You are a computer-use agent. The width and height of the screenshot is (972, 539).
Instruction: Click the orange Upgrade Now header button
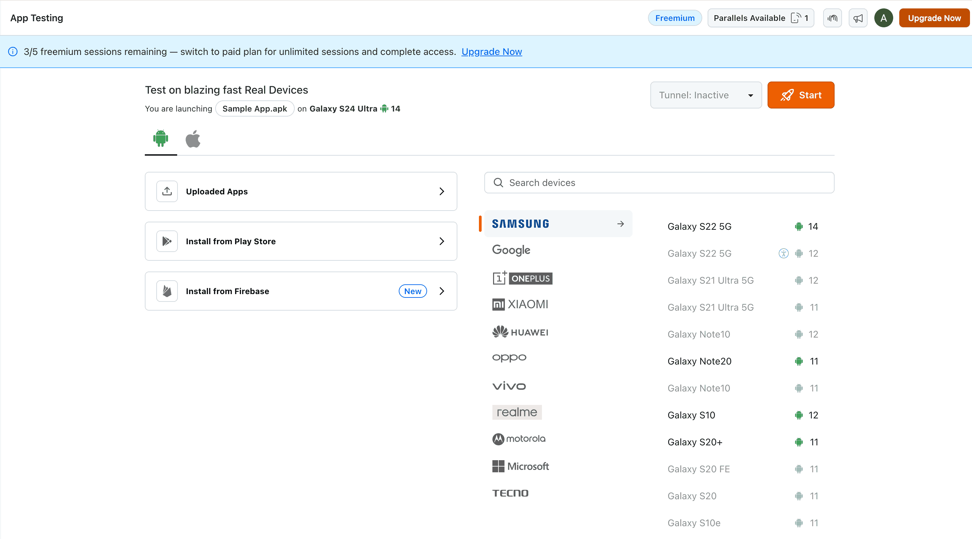tap(934, 18)
